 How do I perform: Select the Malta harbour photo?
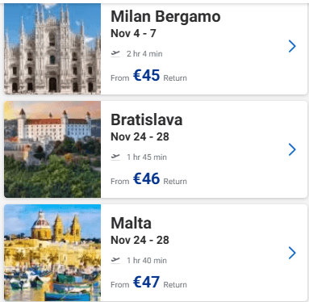click(x=52, y=253)
